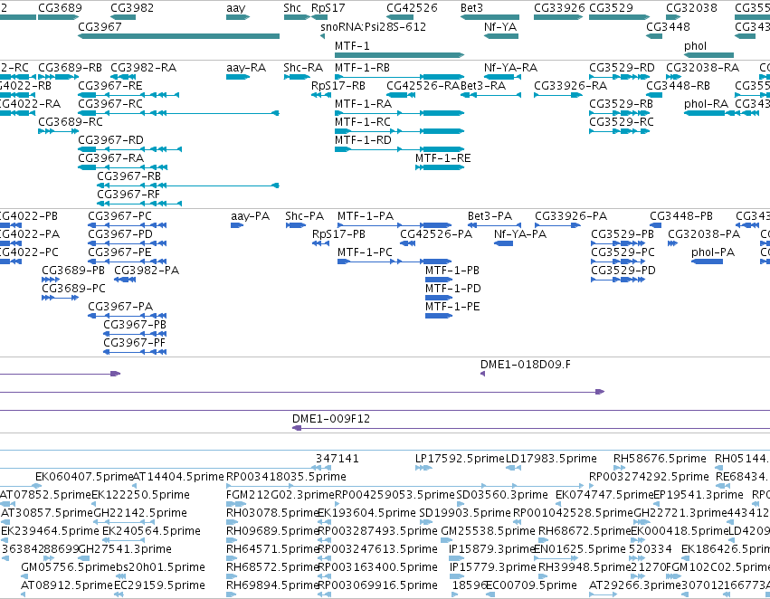Image resolution: width=770 pixels, height=599 pixels.
Task: Open the snoRNA:Psi28S-612 gene label
Action: pos(373,27)
